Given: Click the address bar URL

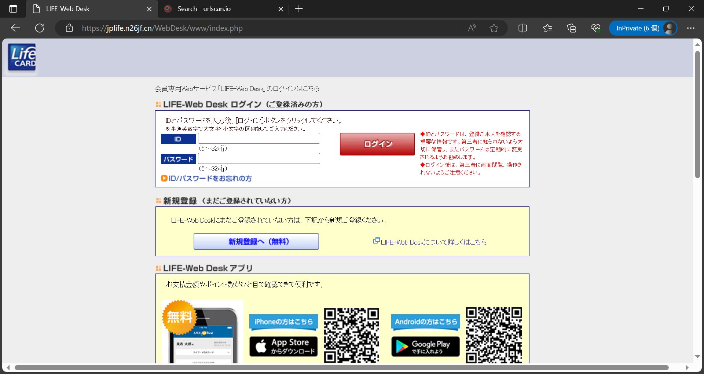Looking at the screenshot, I should pyautogui.click(x=162, y=28).
